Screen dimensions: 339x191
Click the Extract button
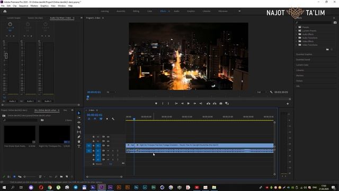[x=215, y=103]
